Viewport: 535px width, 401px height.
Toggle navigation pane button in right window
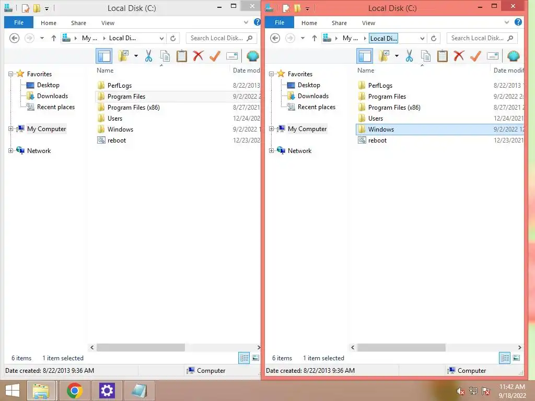(x=365, y=56)
